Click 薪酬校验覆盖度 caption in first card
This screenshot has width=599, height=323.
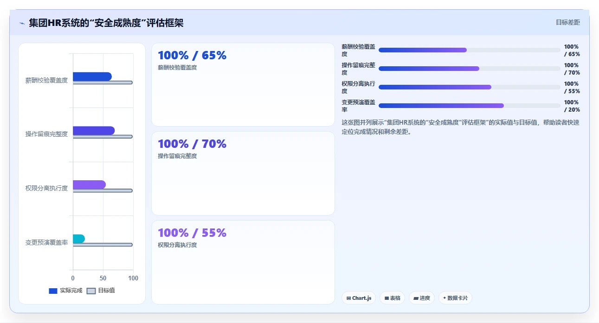point(177,67)
